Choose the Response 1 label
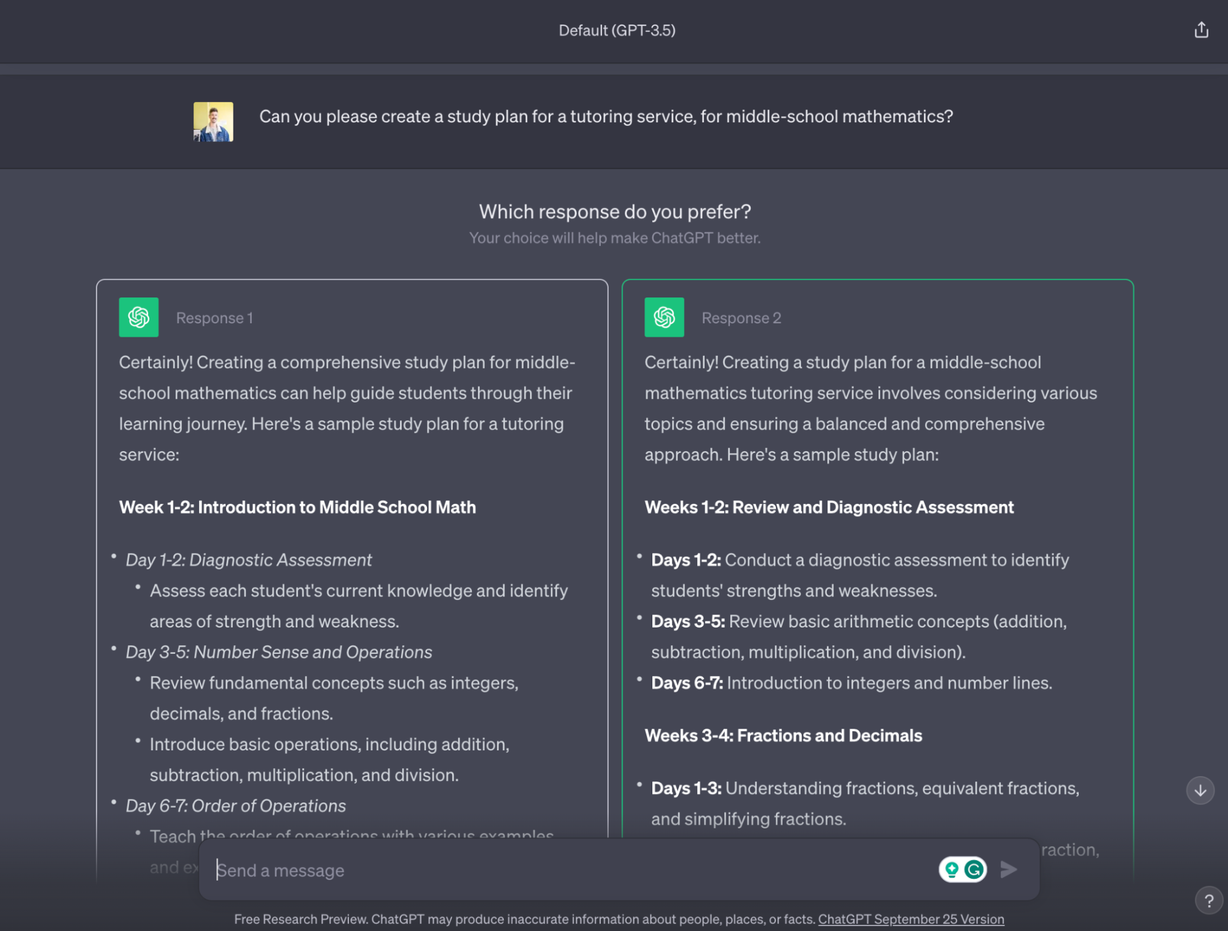 coord(214,318)
